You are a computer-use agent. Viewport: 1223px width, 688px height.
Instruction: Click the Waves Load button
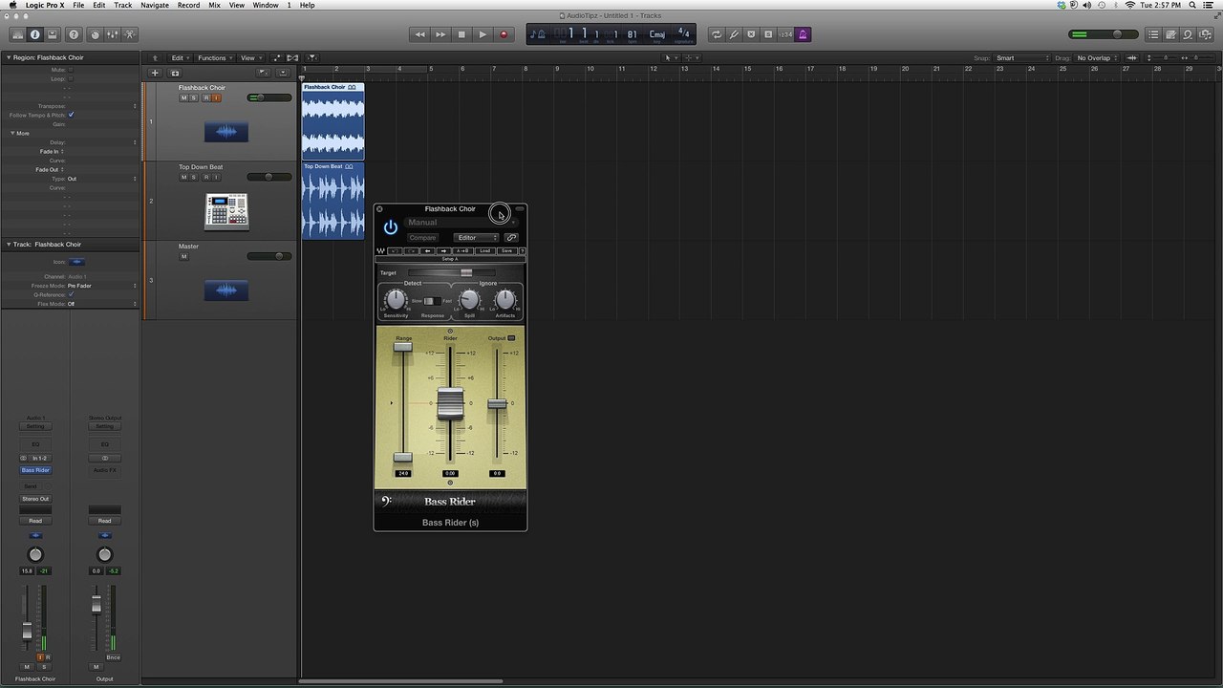click(x=484, y=251)
